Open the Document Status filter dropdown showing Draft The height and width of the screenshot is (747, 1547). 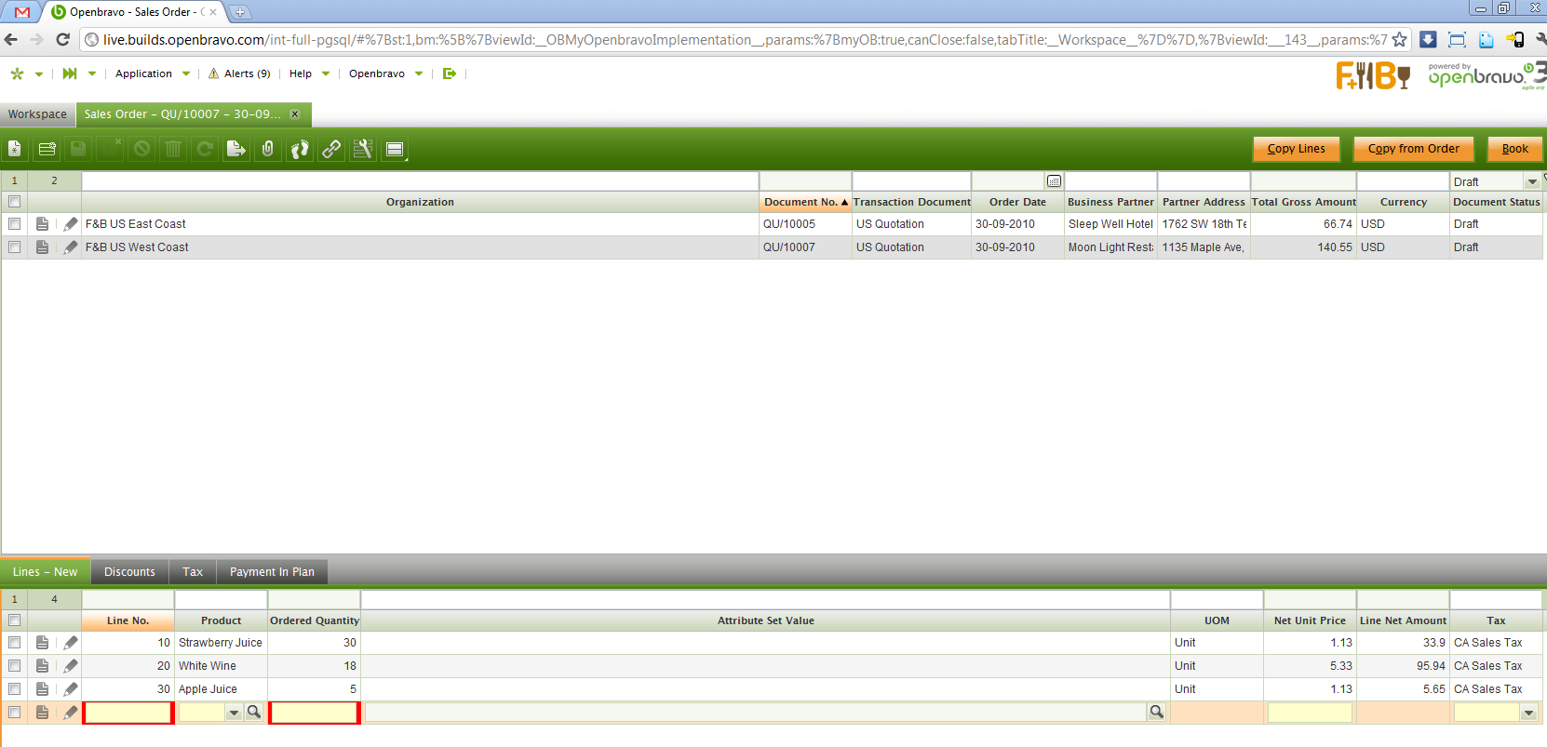tap(1532, 182)
